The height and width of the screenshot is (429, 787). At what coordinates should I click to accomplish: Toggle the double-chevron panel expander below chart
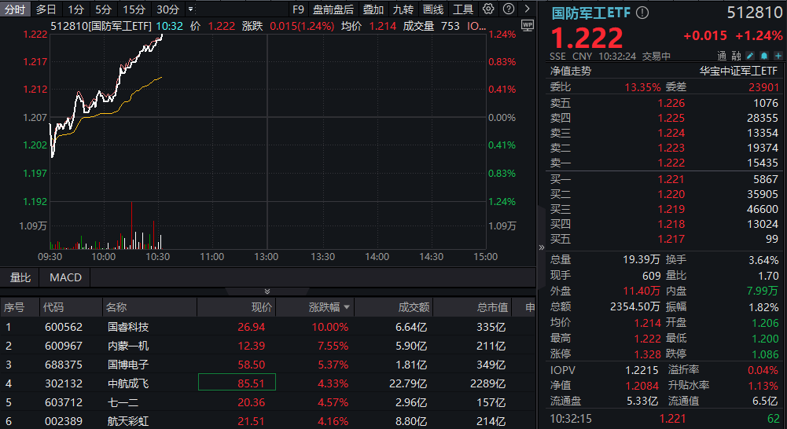(267, 291)
